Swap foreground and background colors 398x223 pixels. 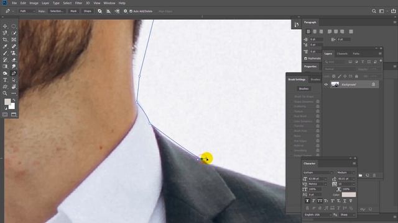[14, 100]
